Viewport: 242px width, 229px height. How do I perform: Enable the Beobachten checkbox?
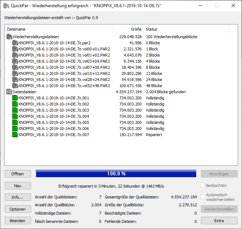[203, 185]
